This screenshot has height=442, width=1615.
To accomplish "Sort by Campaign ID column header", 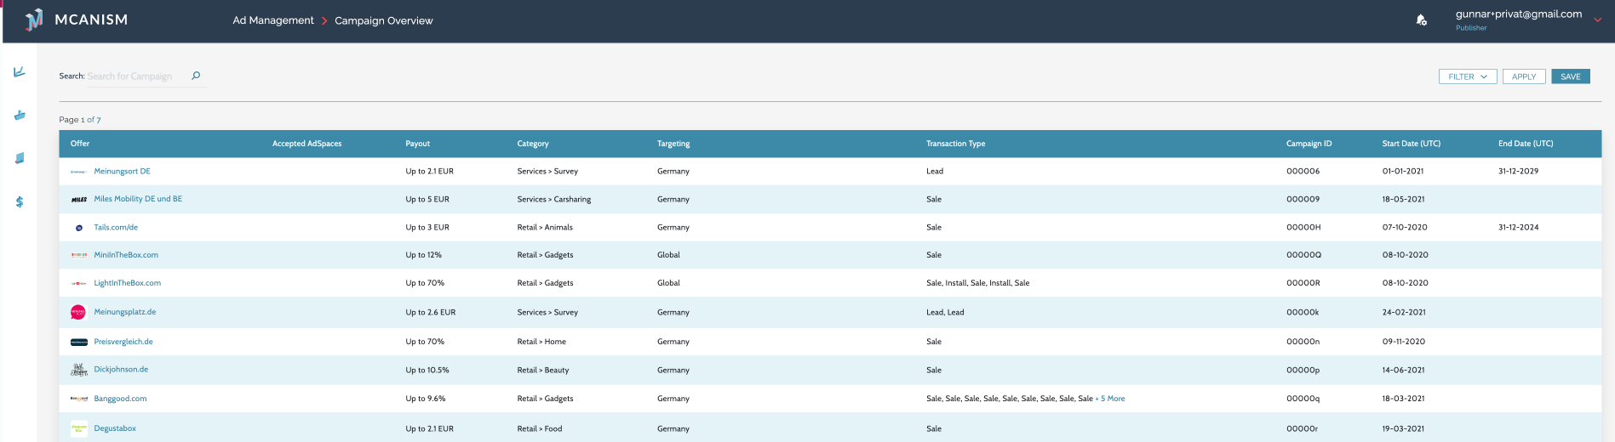I will (1309, 144).
